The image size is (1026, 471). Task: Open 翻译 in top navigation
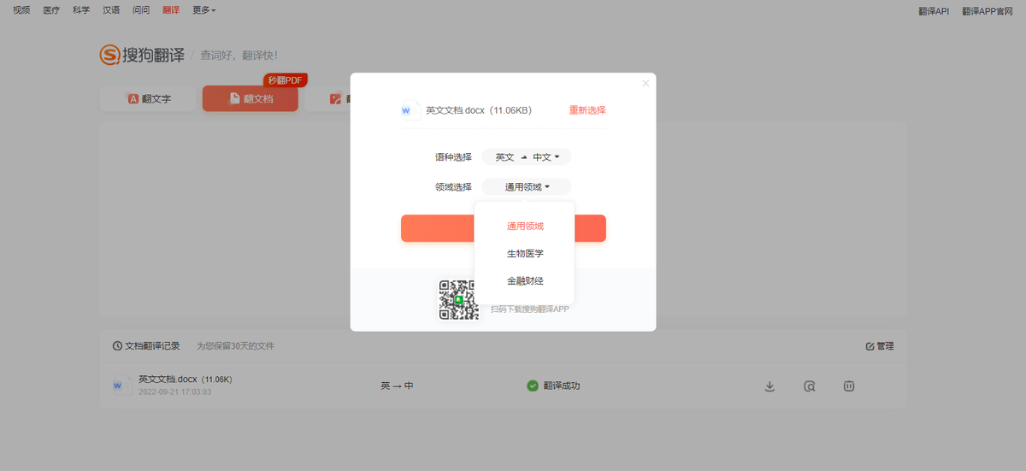pos(171,10)
